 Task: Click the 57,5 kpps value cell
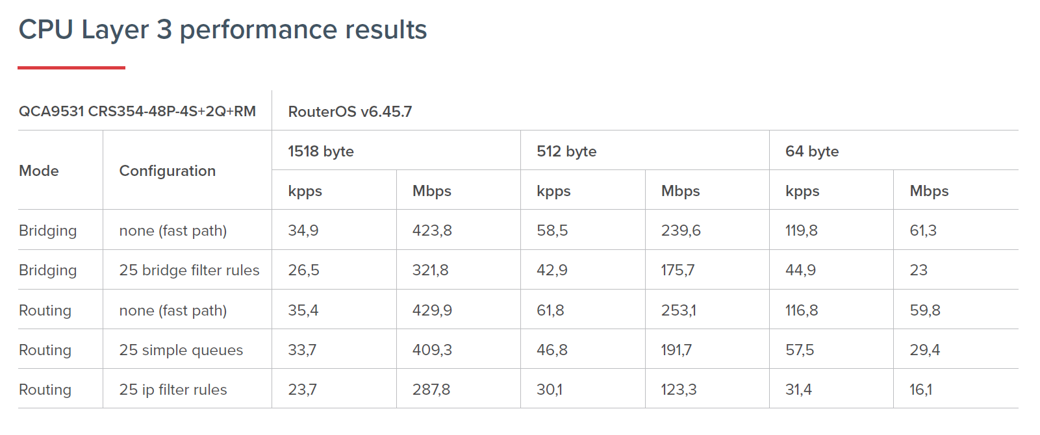click(x=800, y=350)
